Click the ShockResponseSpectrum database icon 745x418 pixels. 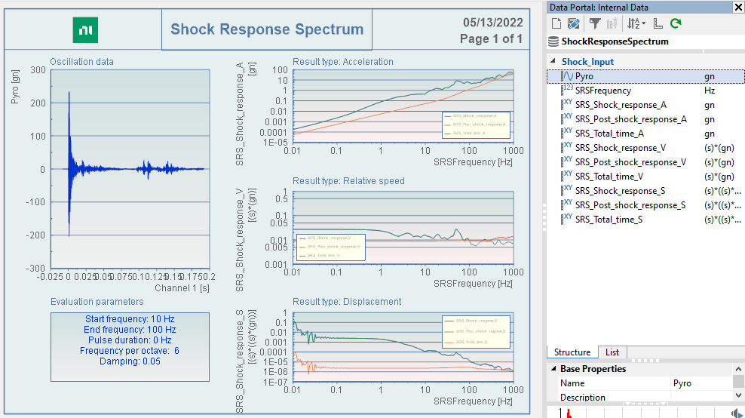pyautogui.click(x=554, y=41)
